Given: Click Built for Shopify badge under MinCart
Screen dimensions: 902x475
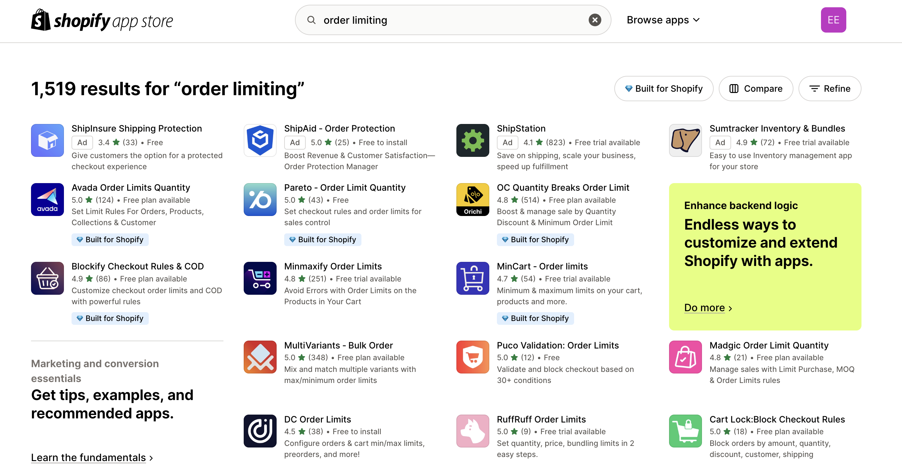Looking at the screenshot, I should pos(535,318).
